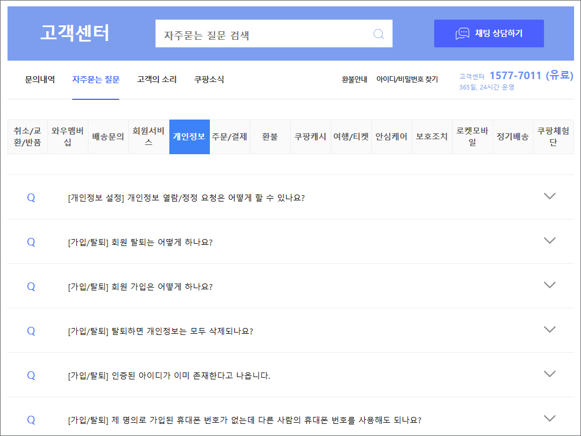Click the 채팅 상담하기 button

click(489, 33)
